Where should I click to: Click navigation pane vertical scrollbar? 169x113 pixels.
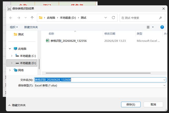(x=39, y=64)
